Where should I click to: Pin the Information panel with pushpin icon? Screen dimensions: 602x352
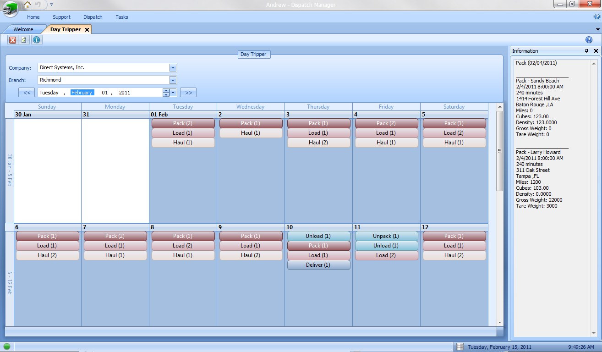(587, 51)
